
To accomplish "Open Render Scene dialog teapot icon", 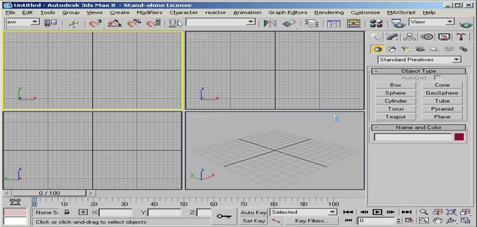I will pyautogui.click(x=399, y=23).
